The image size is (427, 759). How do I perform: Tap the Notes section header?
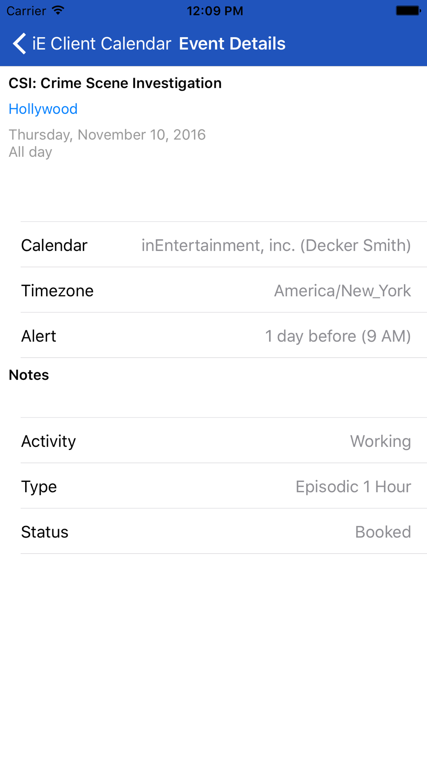(29, 375)
